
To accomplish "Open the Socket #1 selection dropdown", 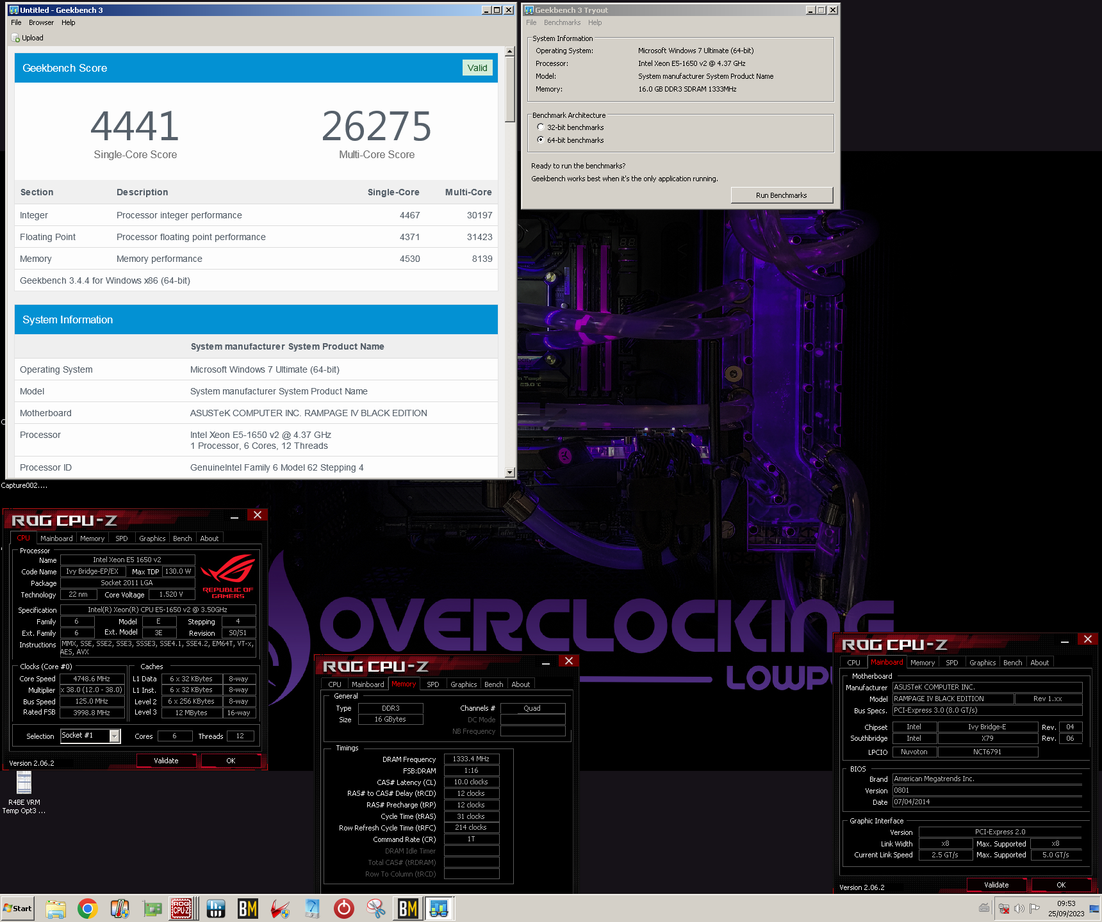I will click(115, 736).
